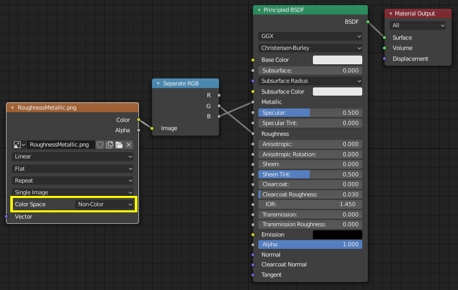The height and width of the screenshot is (290, 458).
Task: Click the Base Color swatch
Action: pyautogui.click(x=338, y=60)
